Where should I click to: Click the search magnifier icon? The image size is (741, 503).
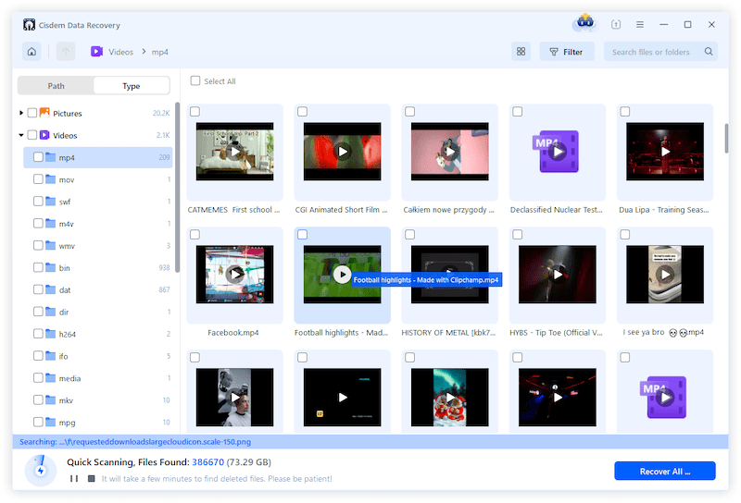709,52
